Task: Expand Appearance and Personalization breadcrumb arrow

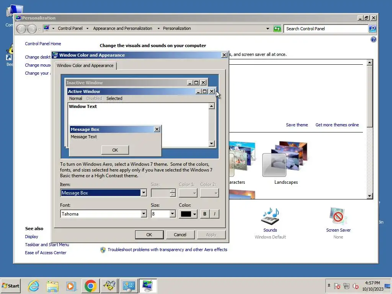Action: [x=158, y=28]
